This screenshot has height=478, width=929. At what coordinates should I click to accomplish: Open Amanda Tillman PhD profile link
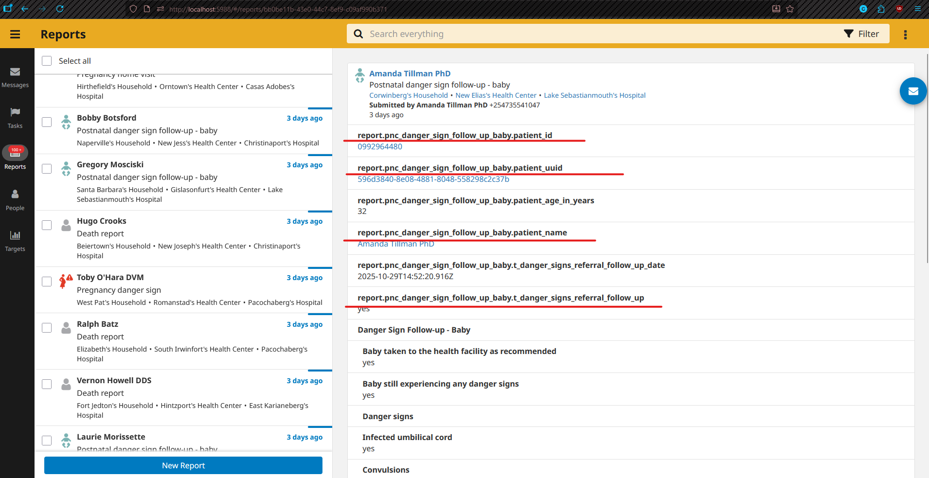pyautogui.click(x=410, y=73)
